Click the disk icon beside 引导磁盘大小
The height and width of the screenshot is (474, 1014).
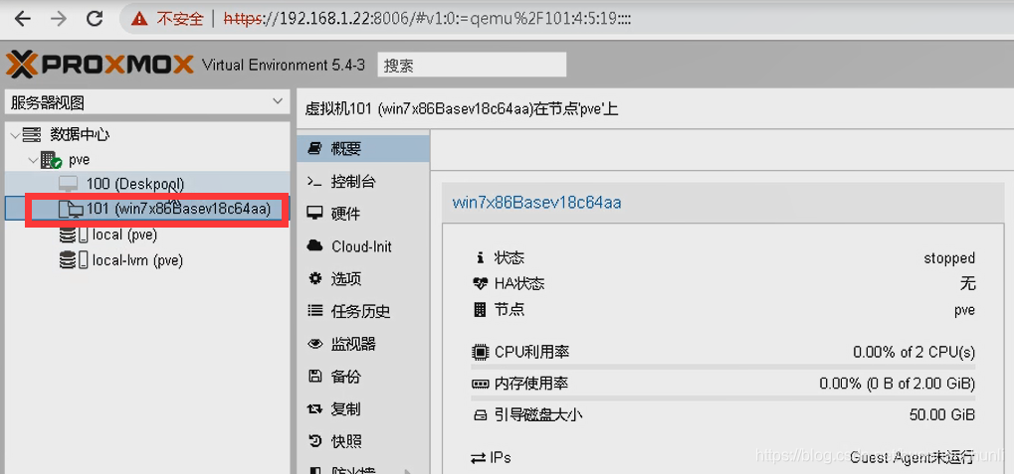click(x=480, y=415)
